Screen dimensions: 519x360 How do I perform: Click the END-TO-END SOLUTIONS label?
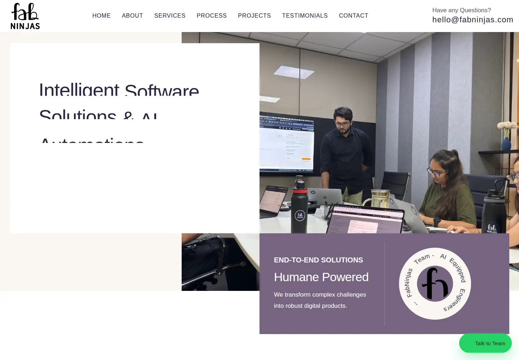(318, 260)
